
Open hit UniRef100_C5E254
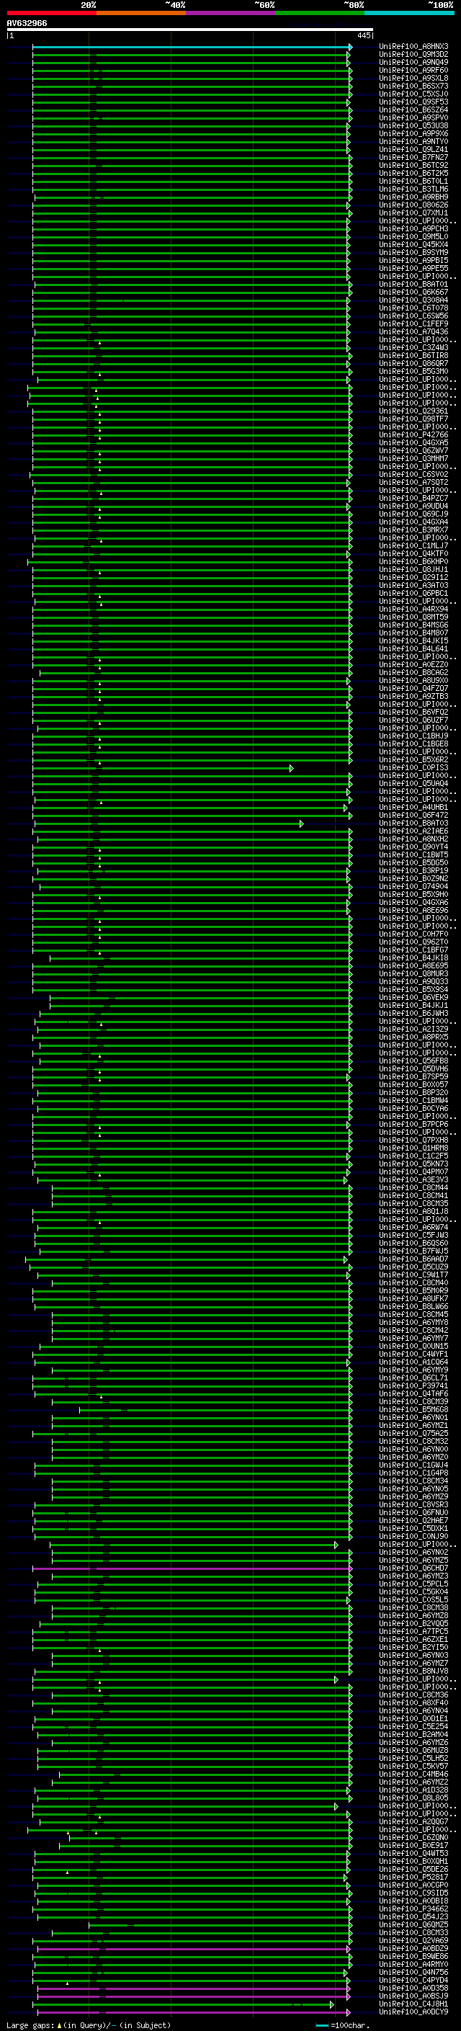click(x=413, y=1727)
